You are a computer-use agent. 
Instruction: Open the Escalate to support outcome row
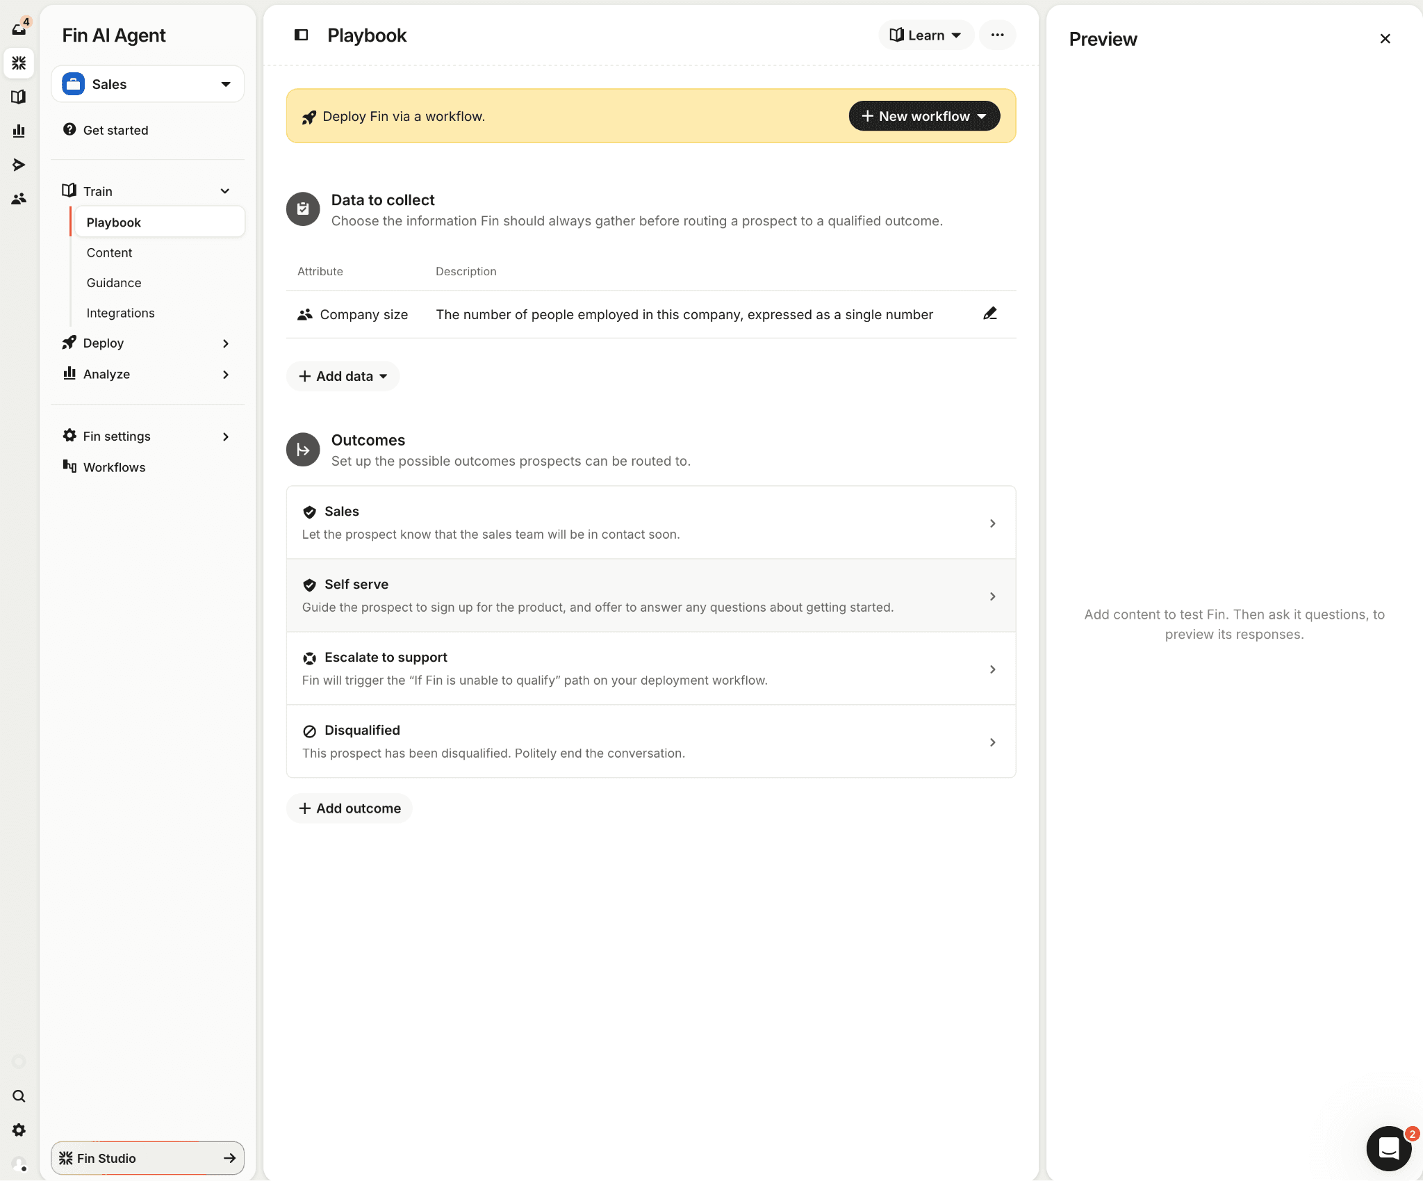tap(650, 669)
